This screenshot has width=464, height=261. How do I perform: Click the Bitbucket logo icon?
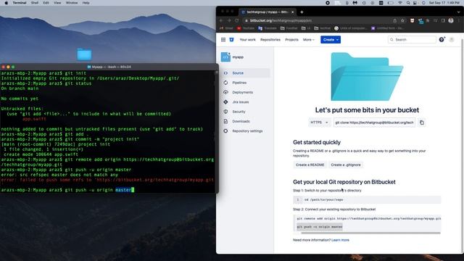click(x=231, y=40)
